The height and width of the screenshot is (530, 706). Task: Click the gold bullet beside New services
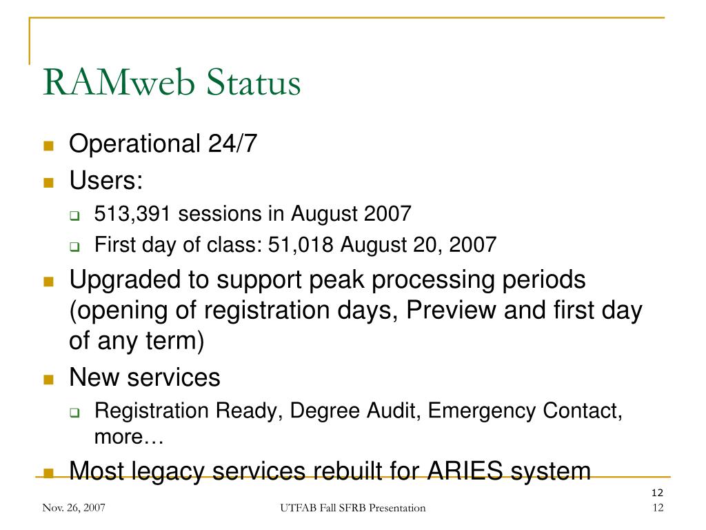click(x=49, y=380)
